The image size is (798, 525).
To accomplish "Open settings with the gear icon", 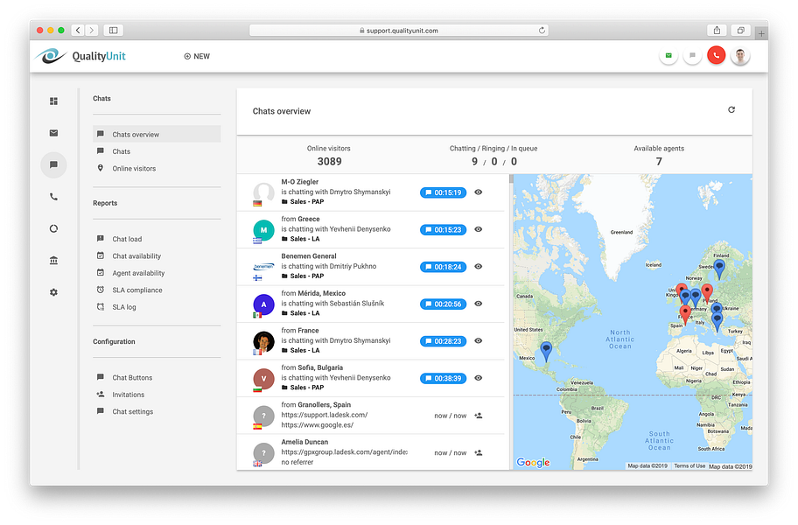I will (53, 292).
